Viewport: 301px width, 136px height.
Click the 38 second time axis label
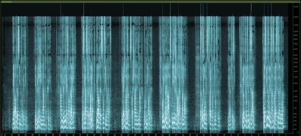[32, 134]
